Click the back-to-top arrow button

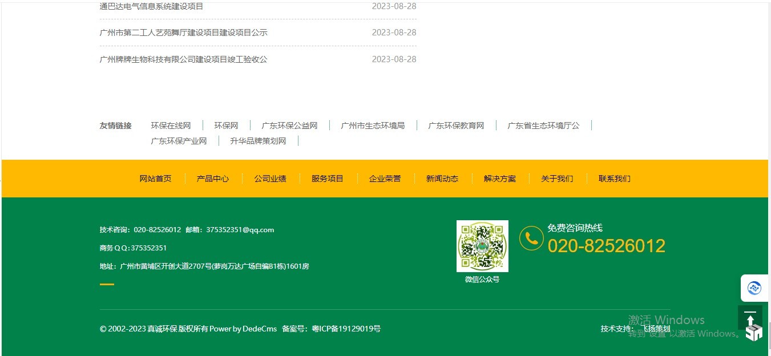click(x=750, y=316)
